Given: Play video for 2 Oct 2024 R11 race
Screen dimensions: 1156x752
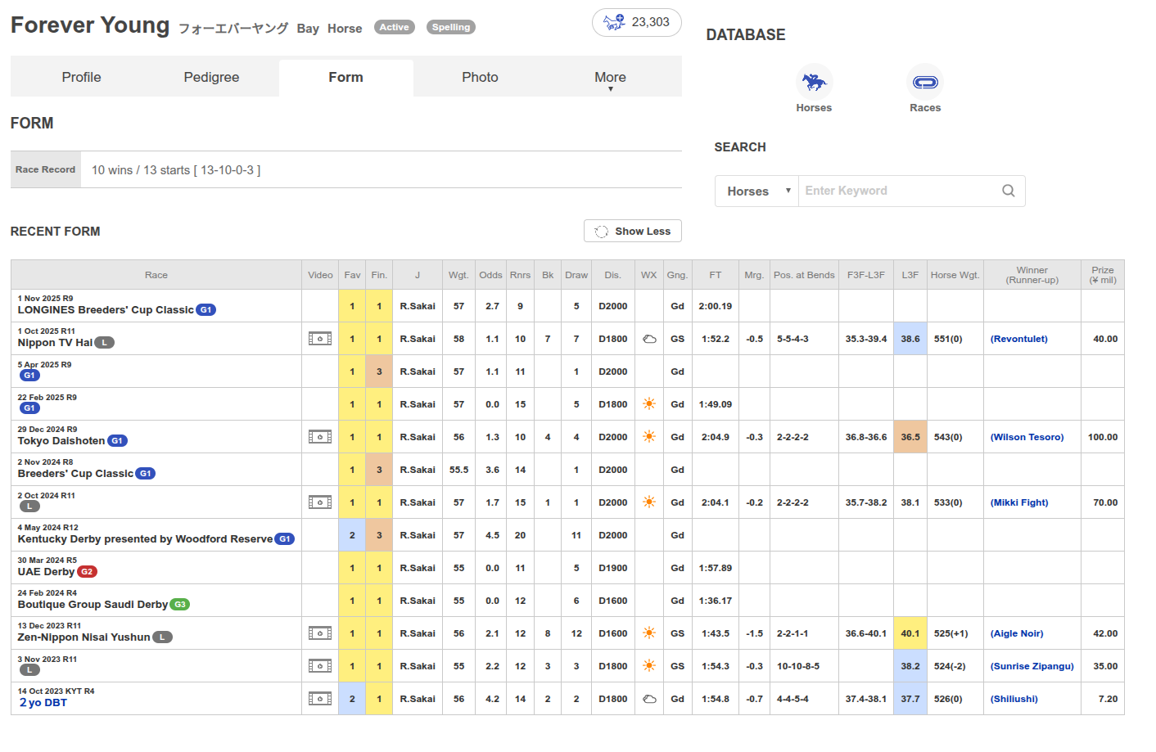Looking at the screenshot, I should pos(320,502).
